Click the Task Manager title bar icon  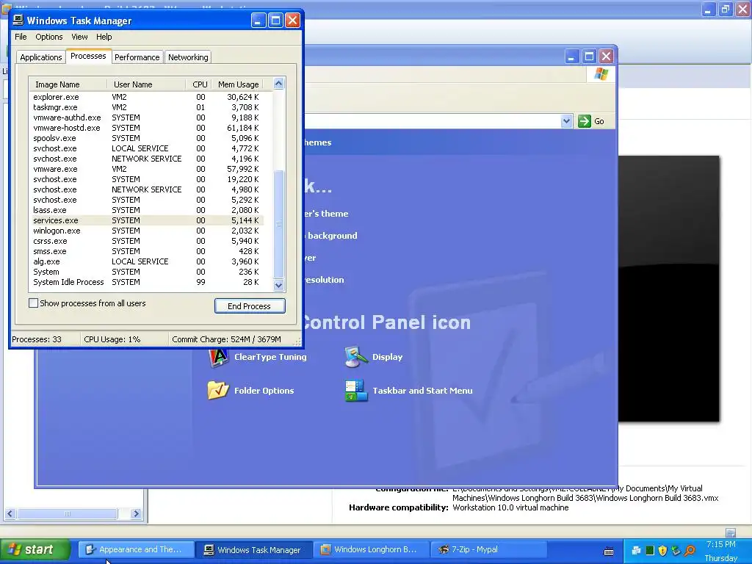pyautogui.click(x=18, y=20)
